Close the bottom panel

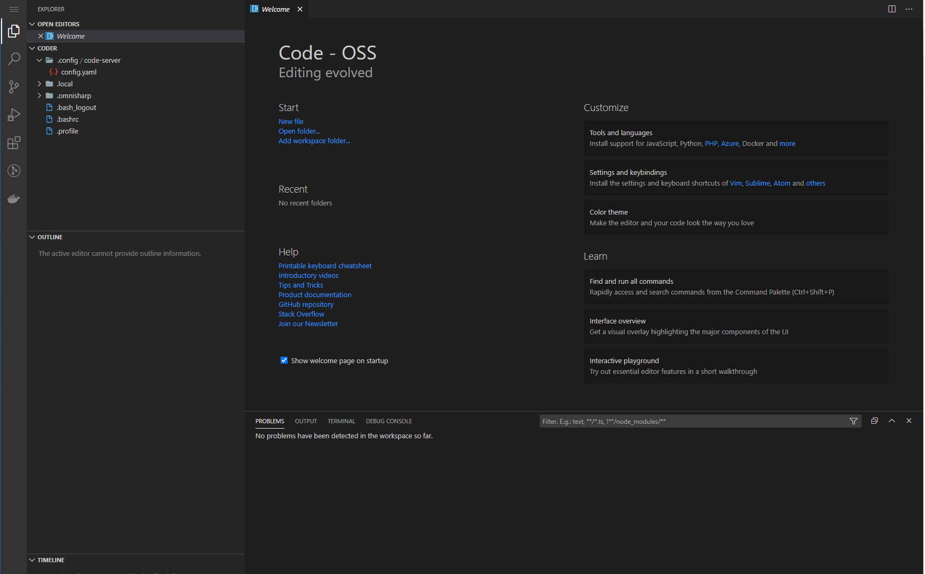coord(909,421)
